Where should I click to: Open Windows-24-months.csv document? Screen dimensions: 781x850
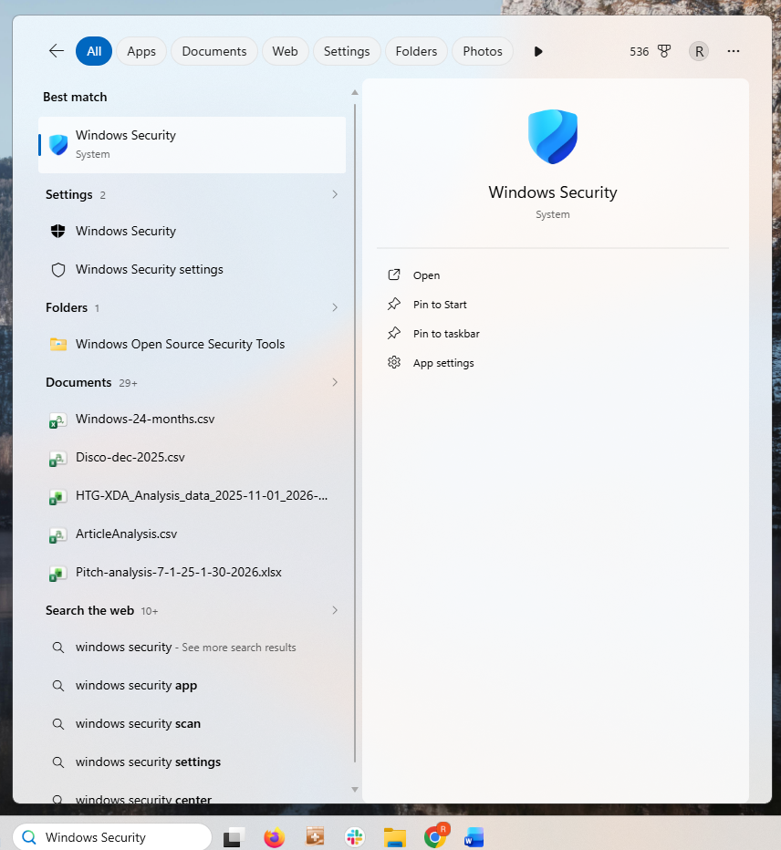pos(192,419)
